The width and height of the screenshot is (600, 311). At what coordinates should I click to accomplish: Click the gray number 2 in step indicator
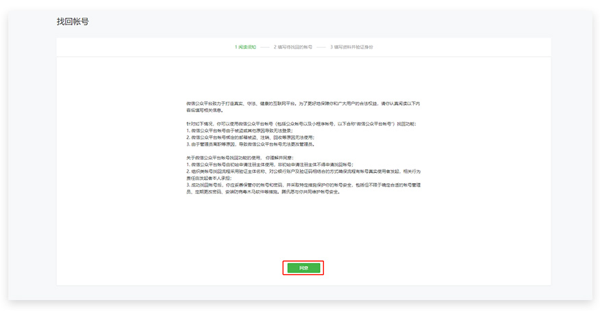[275, 47]
